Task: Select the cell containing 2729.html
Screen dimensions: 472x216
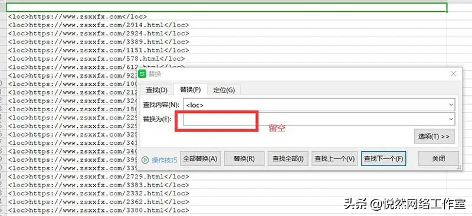Action: coord(227,177)
